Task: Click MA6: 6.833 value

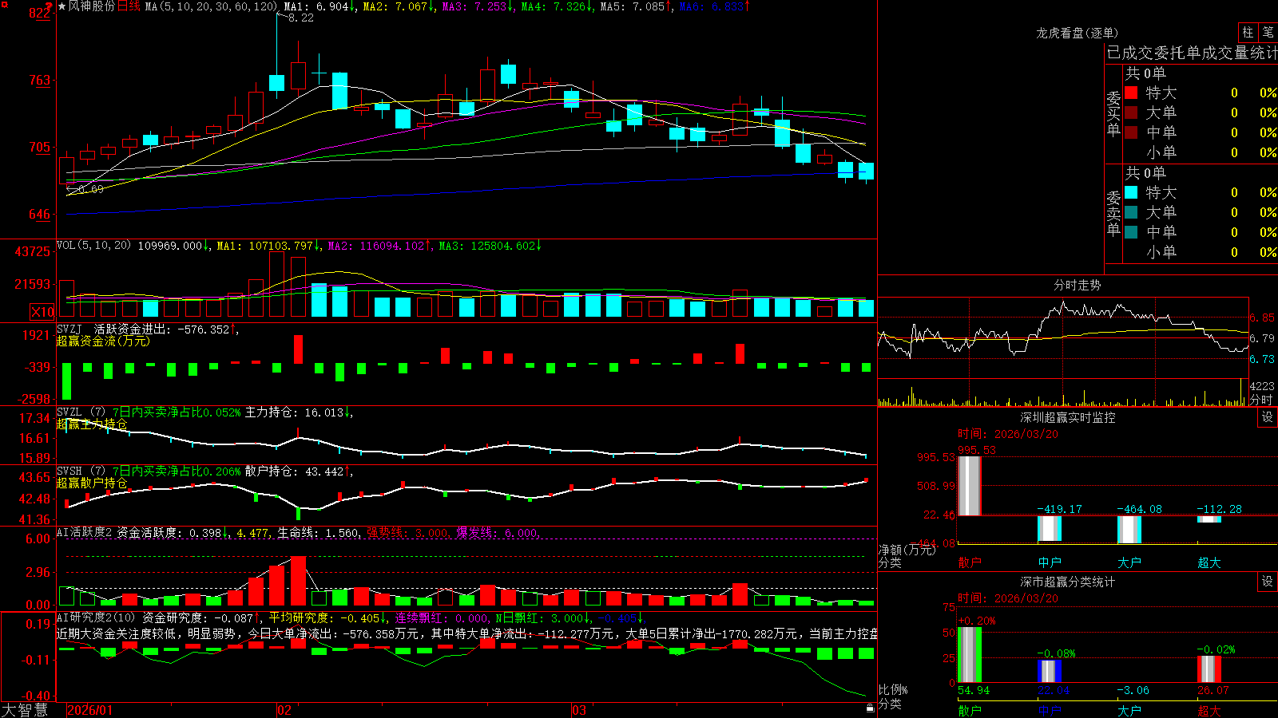Action: (715, 6)
